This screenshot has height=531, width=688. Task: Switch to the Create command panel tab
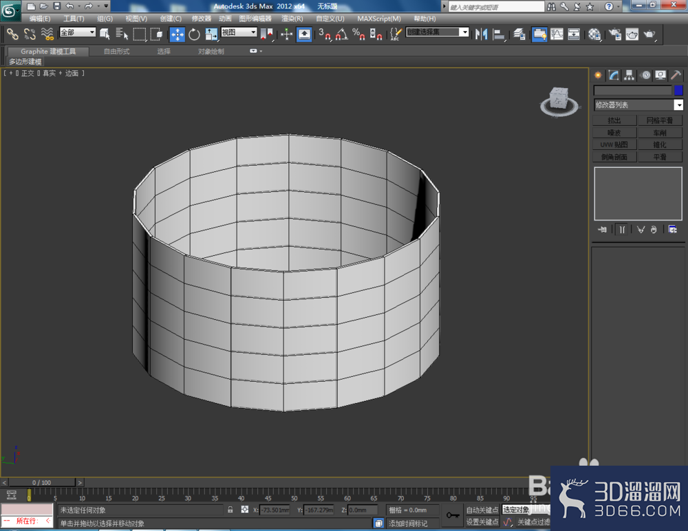pos(598,75)
